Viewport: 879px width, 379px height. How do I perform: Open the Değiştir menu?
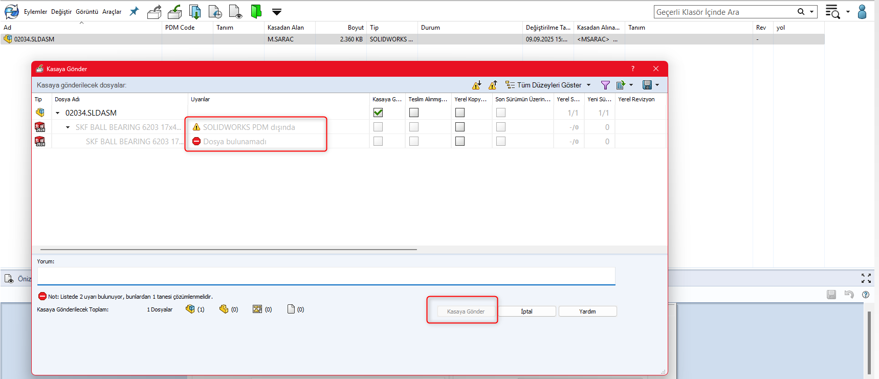(61, 12)
